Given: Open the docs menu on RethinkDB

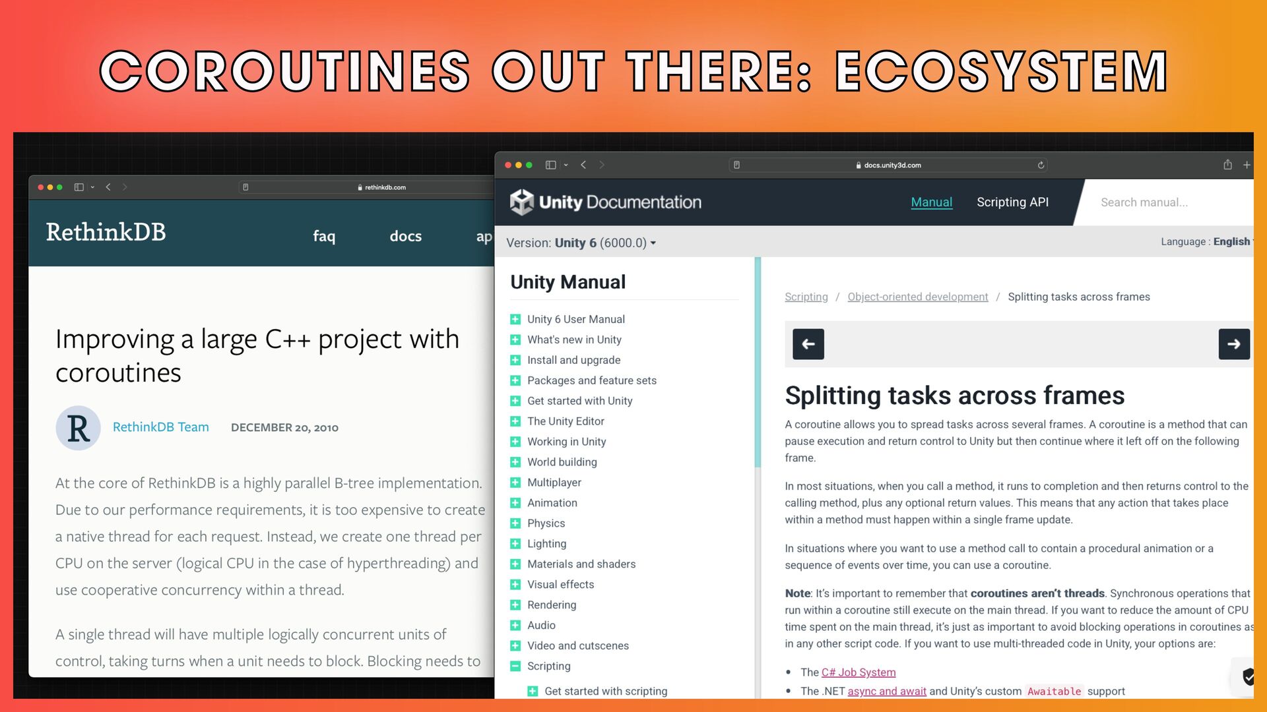Looking at the screenshot, I should (405, 236).
